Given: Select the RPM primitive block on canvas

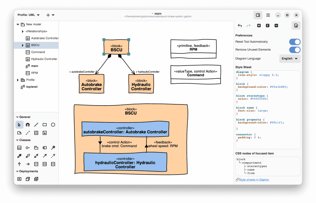Looking at the screenshot, I should pyautogui.click(x=194, y=49).
